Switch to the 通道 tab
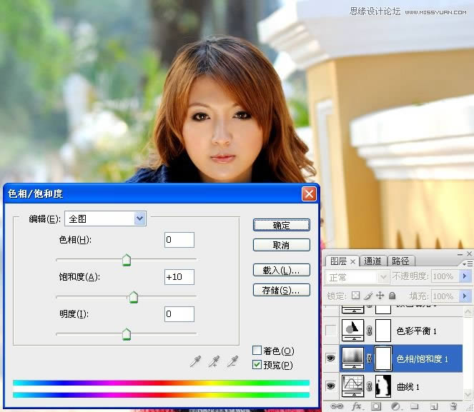 pos(372,261)
